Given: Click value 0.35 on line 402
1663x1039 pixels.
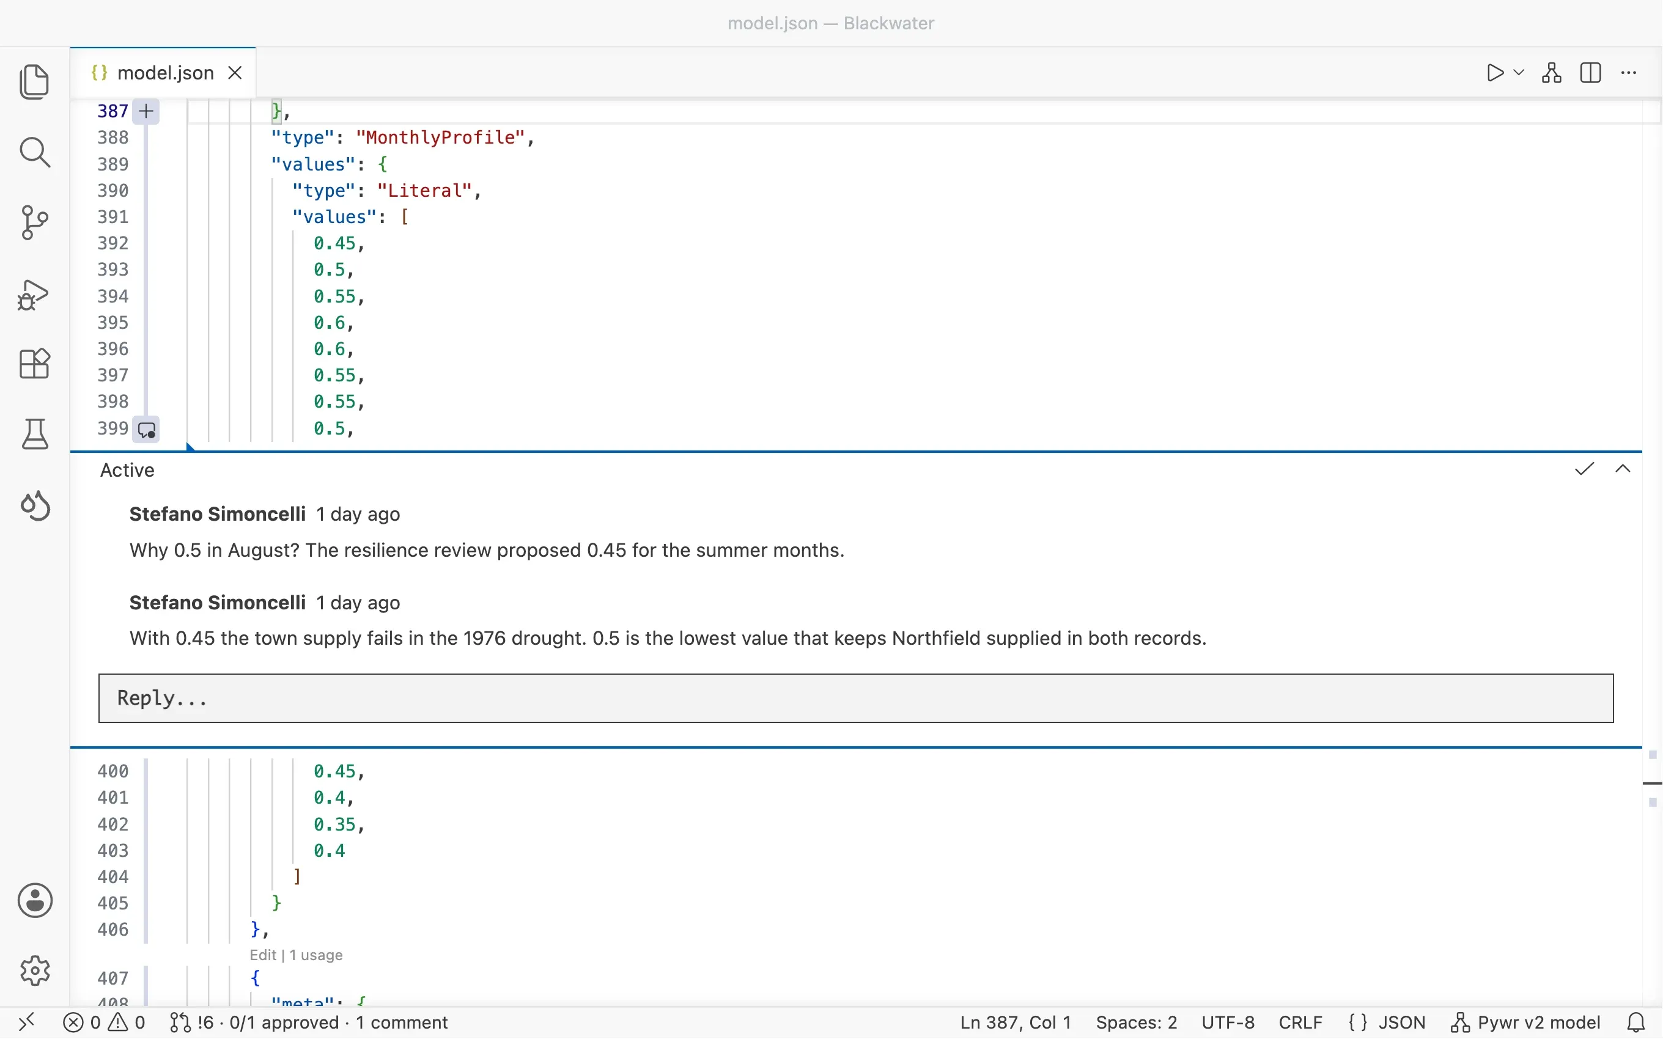Looking at the screenshot, I should click(x=334, y=824).
